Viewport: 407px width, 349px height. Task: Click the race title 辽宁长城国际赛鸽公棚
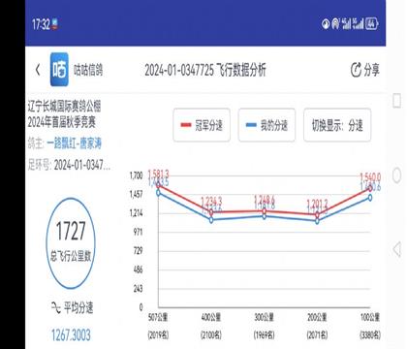(64, 107)
